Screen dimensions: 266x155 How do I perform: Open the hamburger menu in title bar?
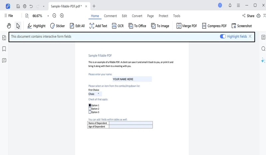[x=238, y=5]
